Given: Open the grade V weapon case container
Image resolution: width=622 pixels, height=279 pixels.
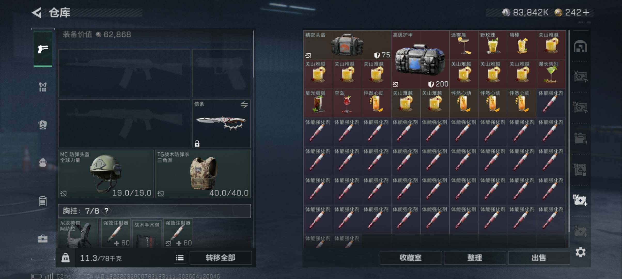Looking at the screenshot, I should tap(580, 76).
